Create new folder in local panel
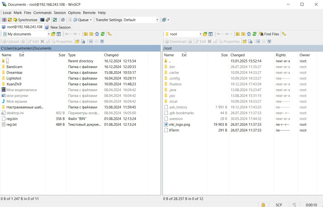This screenshot has height=207, width=323. click(77, 42)
